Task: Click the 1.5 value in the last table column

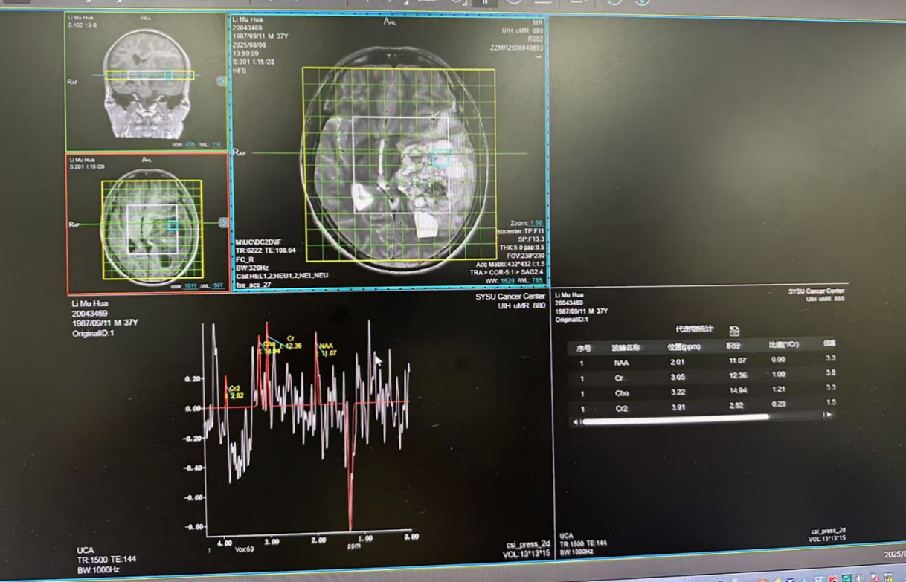Action: click(830, 402)
